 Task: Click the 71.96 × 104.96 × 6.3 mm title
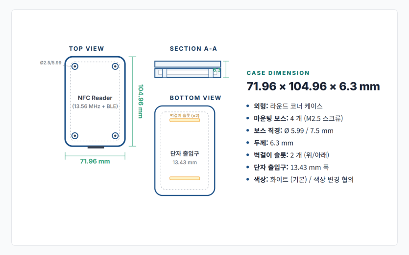(313, 86)
